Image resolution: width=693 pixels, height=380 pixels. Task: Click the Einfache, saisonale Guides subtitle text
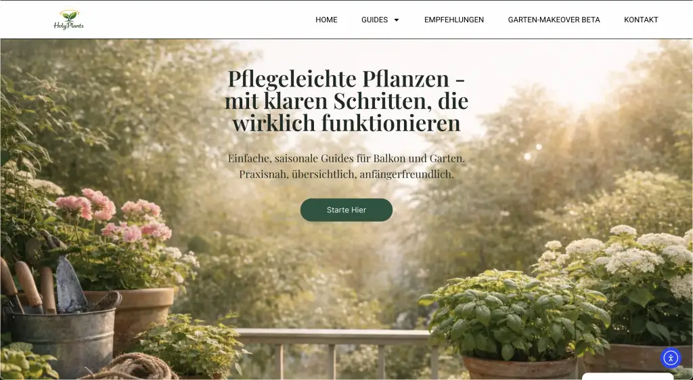(x=346, y=166)
